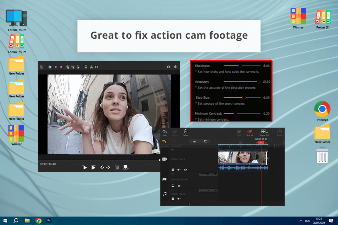Open the Windows Start menu

tap(5, 221)
